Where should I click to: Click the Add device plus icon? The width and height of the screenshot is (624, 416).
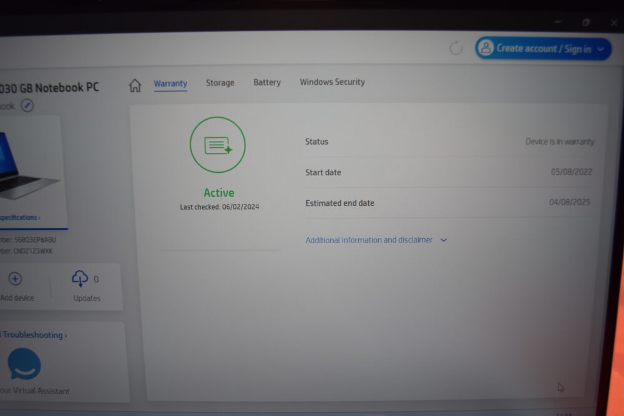pyautogui.click(x=15, y=279)
